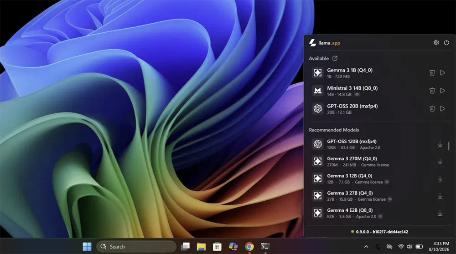Select the Gemma 4 E2B (Q8_0) title
This screenshot has width=456, height=254.
(350, 210)
